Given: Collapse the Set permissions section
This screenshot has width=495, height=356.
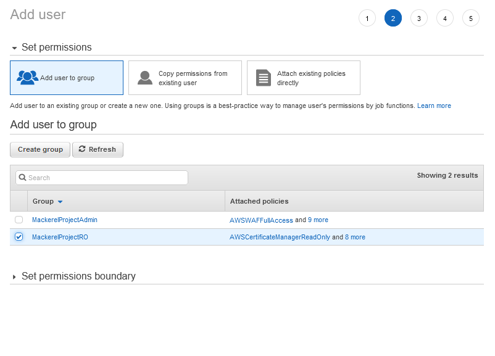Looking at the screenshot, I should tap(14, 48).
